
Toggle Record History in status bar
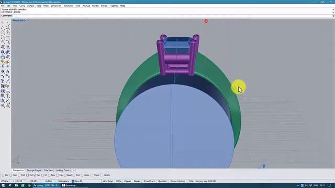(177, 181)
